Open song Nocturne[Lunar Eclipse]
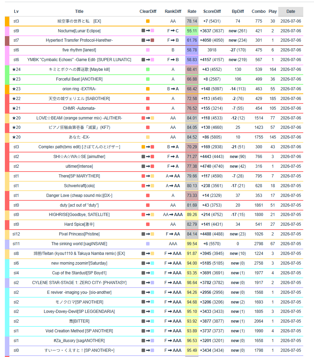Viewport: 314px width, 357px height. (79, 31)
